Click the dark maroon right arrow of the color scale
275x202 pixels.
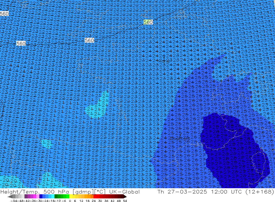[x=125, y=196]
